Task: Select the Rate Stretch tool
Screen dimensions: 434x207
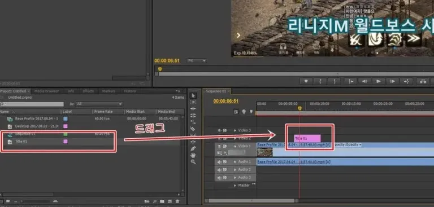Action: [193, 122]
